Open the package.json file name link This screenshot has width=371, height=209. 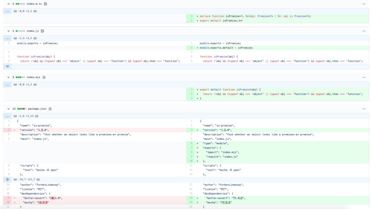(37, 109)
